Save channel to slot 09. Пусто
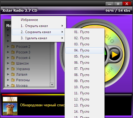 pyautogui.click(x=85, y=81)
